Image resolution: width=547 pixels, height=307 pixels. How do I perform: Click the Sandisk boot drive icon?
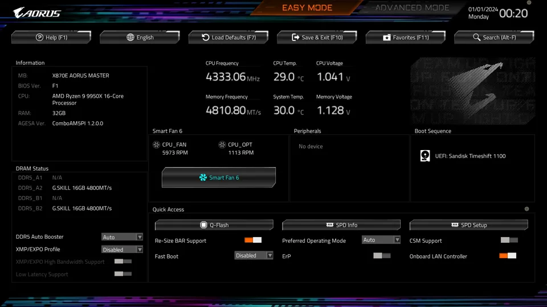point(425,156)
